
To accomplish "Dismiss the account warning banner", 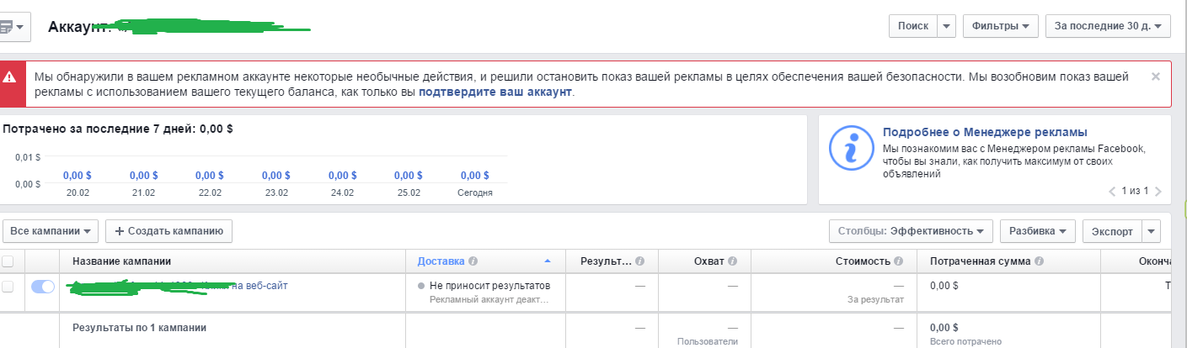I will pyautogui.click(x=1156, y=76).
